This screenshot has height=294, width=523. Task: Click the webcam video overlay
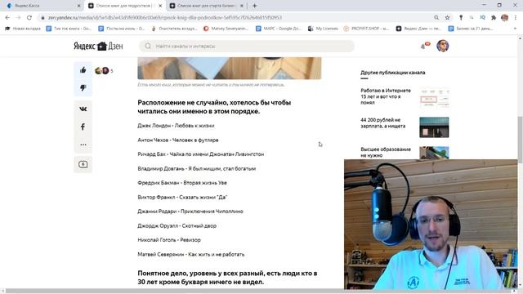pyautogui.click(x=431, y=224)
